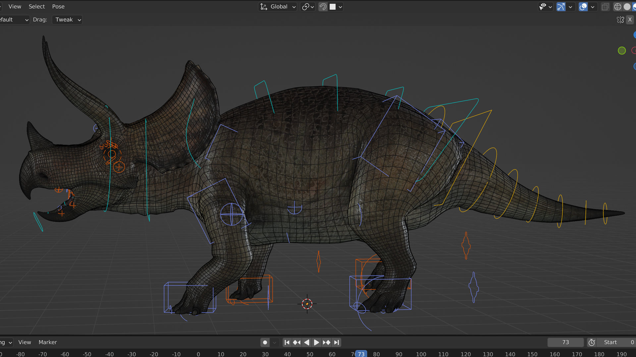Viewport: 636px width, 357px height.
Task: Switch to wireframe shading mode
Action: pyautogui.click(x=617, y=7)
